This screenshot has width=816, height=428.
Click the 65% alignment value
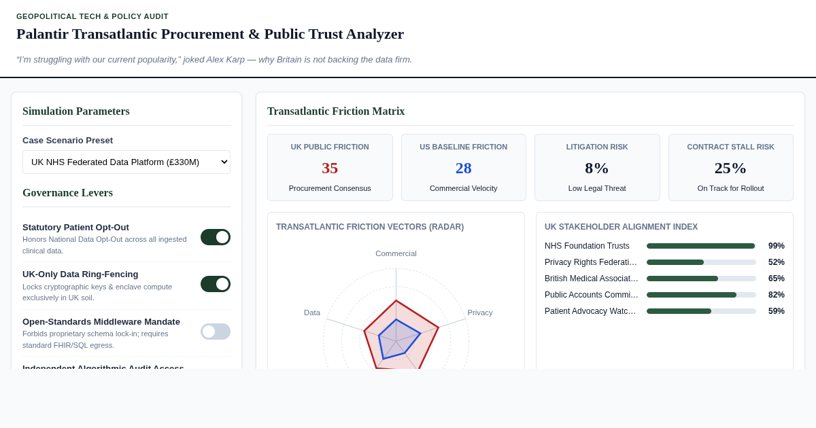[x=776, y=279]
